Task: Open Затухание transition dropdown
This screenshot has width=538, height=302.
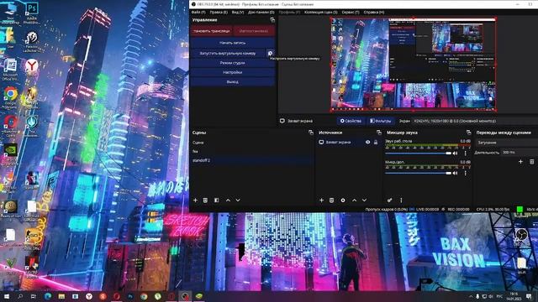Action: 506,143
